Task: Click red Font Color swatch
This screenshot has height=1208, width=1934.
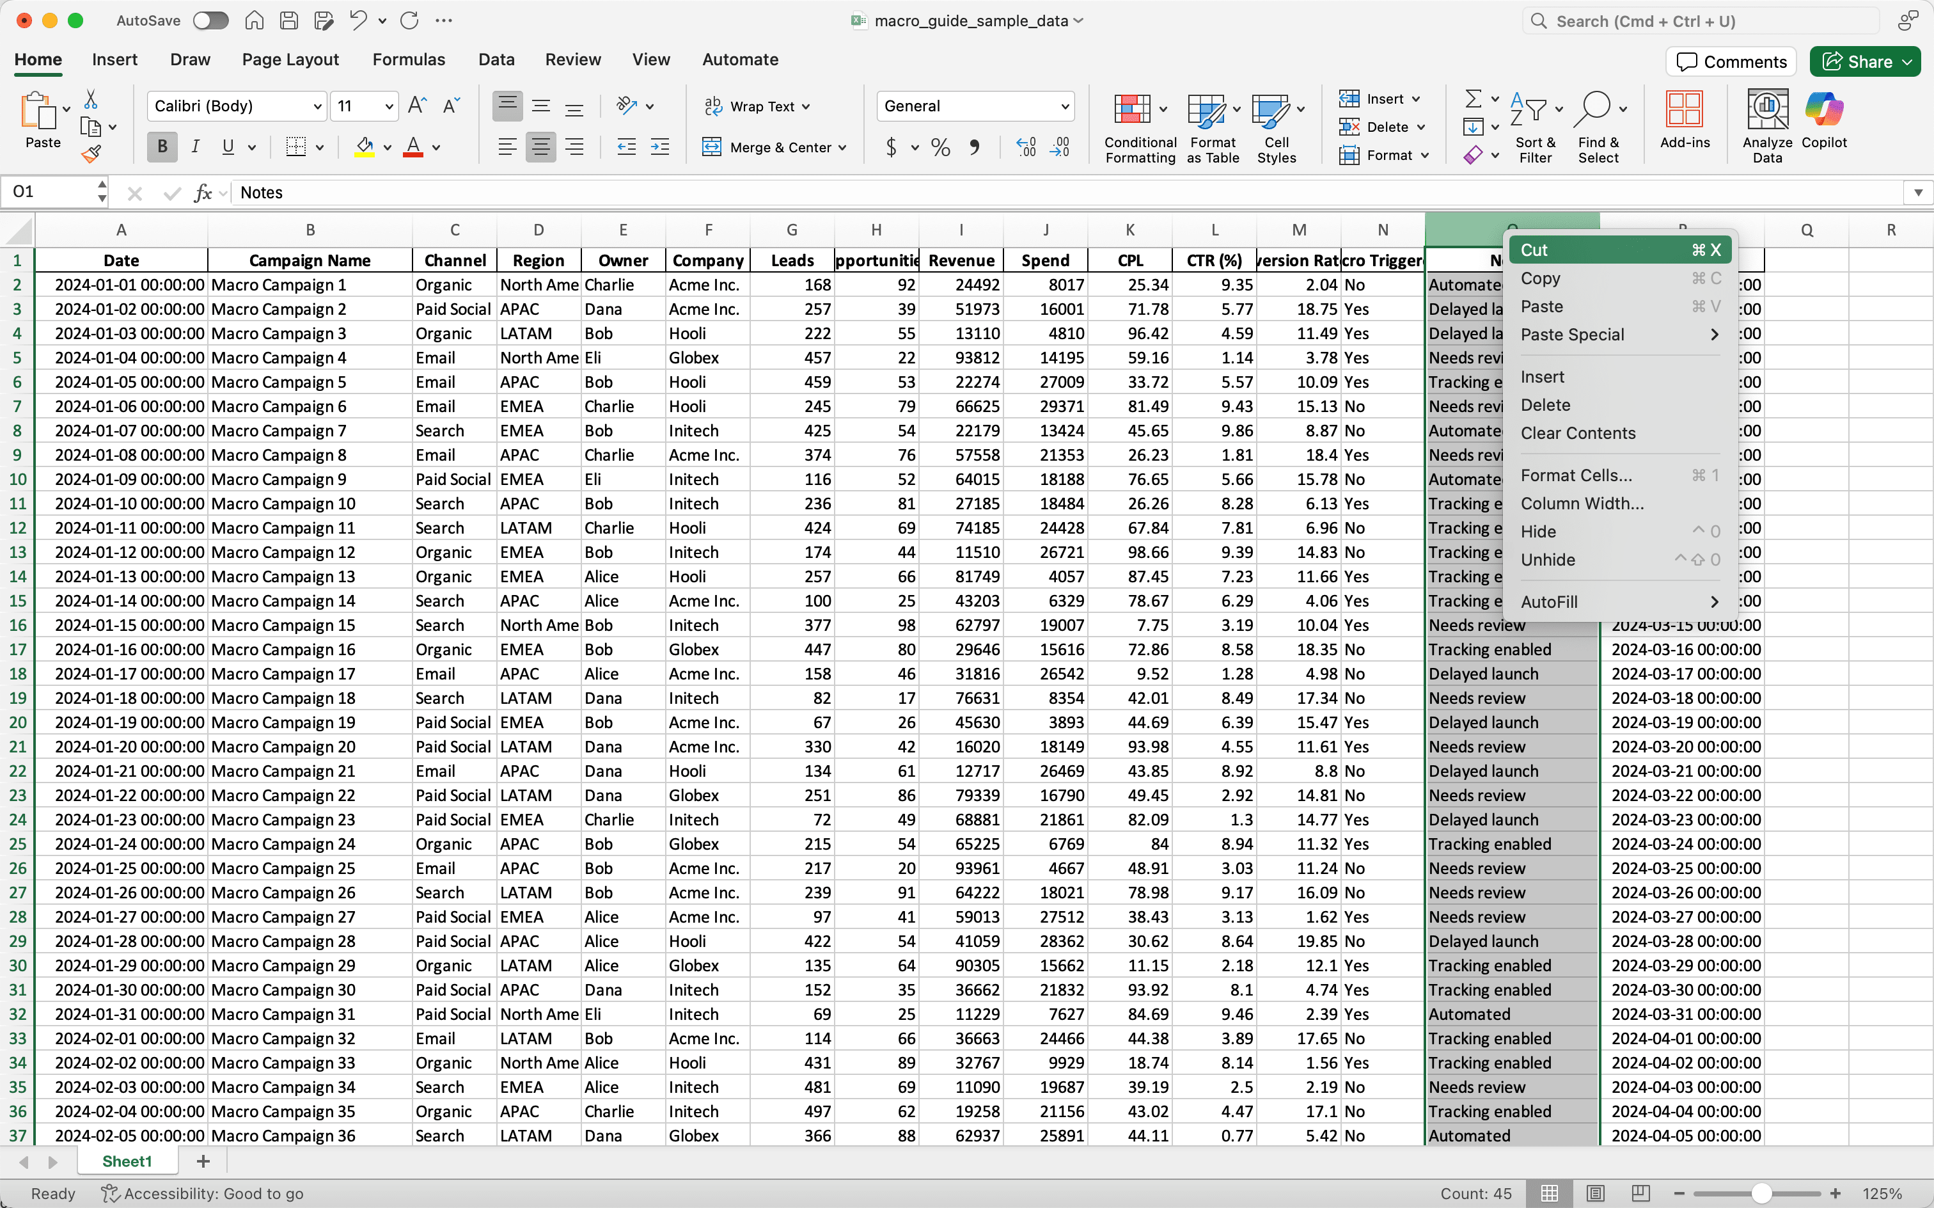Action: click(x=413, y=147)
